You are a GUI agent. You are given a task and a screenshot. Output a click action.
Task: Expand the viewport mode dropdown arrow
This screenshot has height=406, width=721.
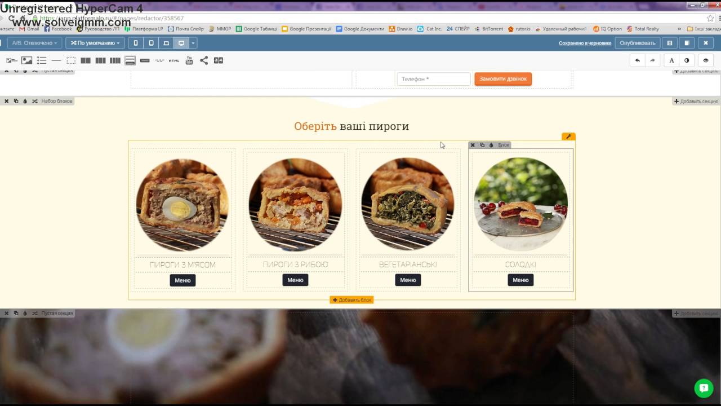tap(193, 43)
